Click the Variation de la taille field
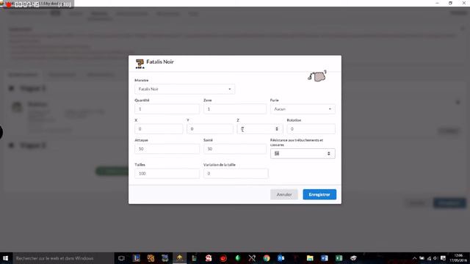 click(x=236, y=174)
